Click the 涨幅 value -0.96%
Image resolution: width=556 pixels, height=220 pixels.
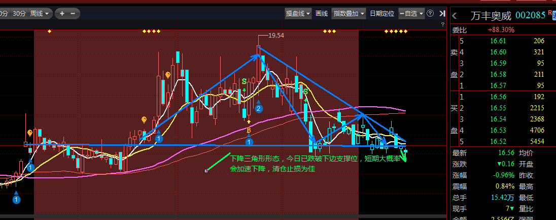(504, 175)
